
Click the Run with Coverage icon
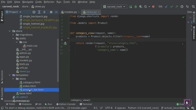[x=141, y=7]
